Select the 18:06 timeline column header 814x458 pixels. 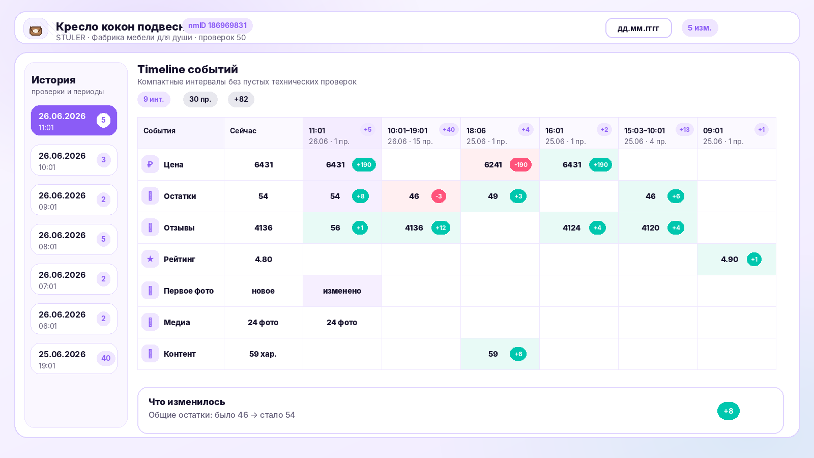(x=500, y=133)
